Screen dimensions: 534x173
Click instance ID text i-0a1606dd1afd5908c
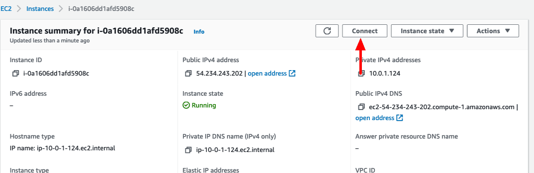[56, 73]
